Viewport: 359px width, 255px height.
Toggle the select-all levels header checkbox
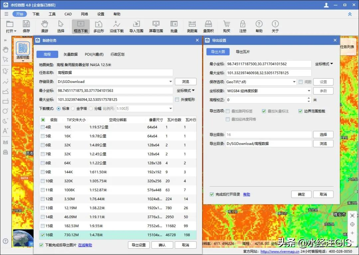[x=43, y=120]
